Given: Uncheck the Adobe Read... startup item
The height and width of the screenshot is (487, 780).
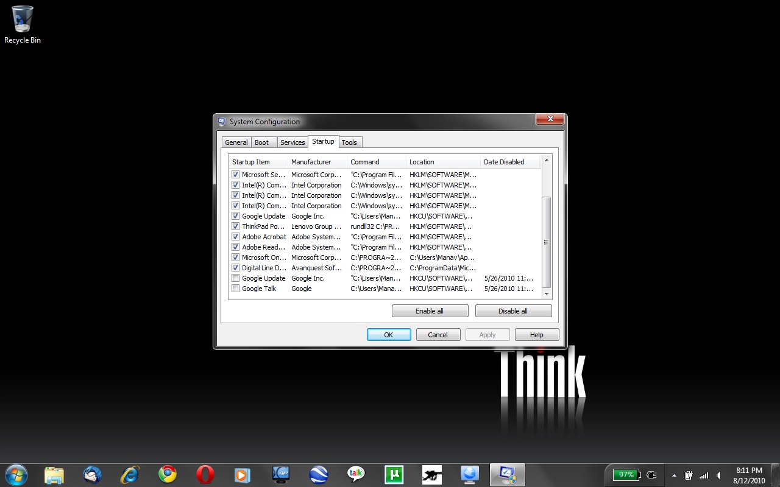Looking at the screenshot, I should [236, 247].
